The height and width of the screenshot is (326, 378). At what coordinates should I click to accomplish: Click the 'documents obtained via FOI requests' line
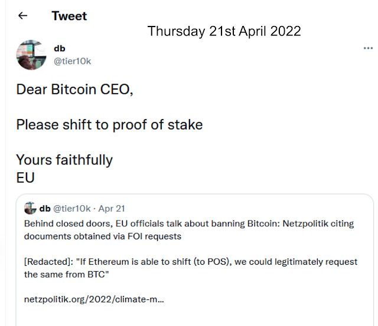point(102,236)
